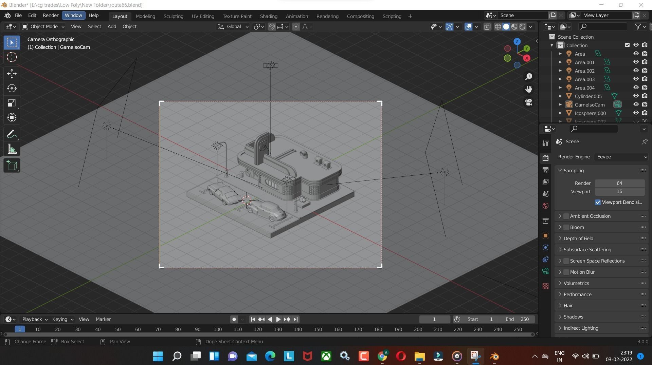Toggle Collection exclude checkbox in outliner
652x365 pixels.
(x=627, y=45)
